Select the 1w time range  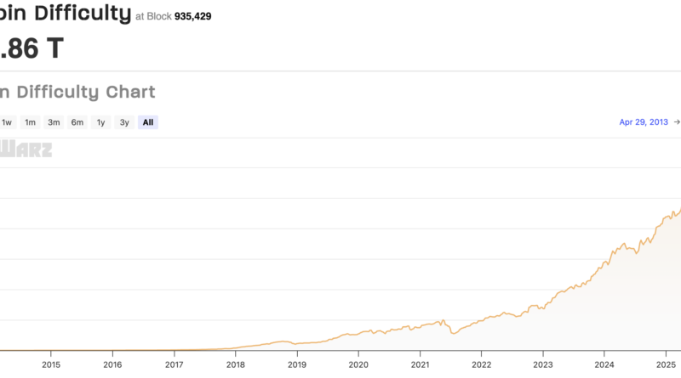click(7, 122)
